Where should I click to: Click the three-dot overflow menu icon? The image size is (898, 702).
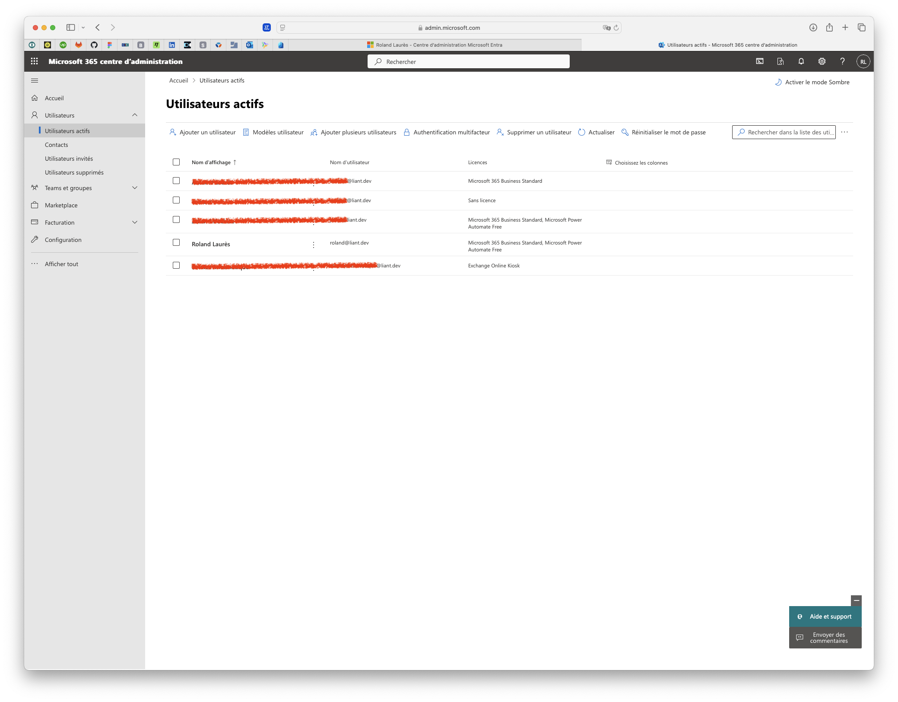click(x=844, y=132)
